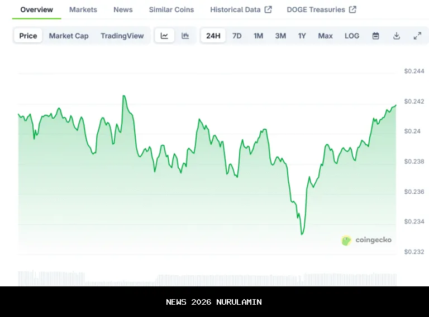Open DOGE Treasuries external link
The width and height of the screenshot is (429, 317).
[321, 9]
